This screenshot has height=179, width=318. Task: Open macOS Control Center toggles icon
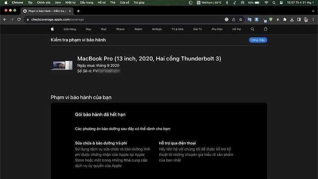(x=281, y=3)
